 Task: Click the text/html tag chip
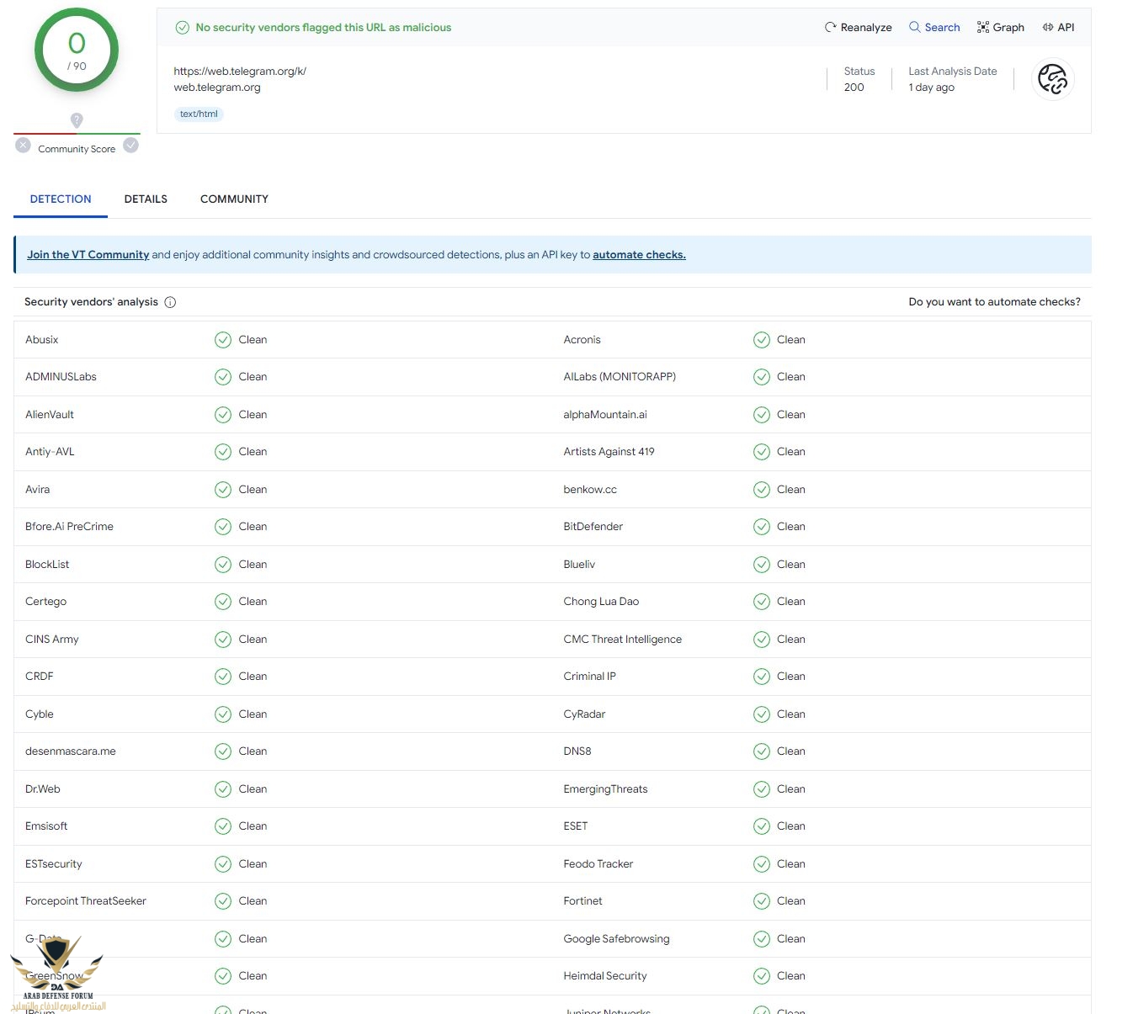coord(199,114)
